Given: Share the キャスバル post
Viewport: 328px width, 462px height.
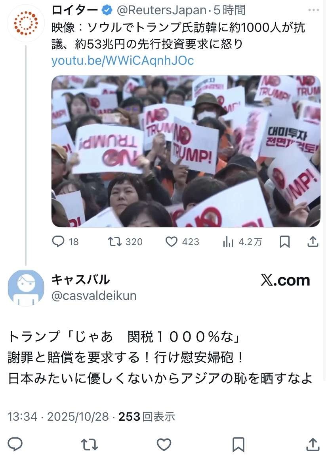Looking at the screenshot, I should [313, 444].
